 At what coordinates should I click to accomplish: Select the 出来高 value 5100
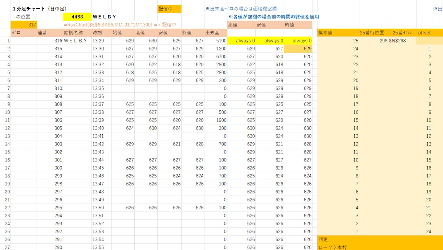216,41
